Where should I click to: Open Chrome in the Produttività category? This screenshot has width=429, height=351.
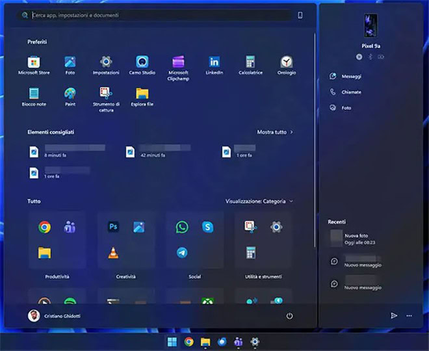44,227
